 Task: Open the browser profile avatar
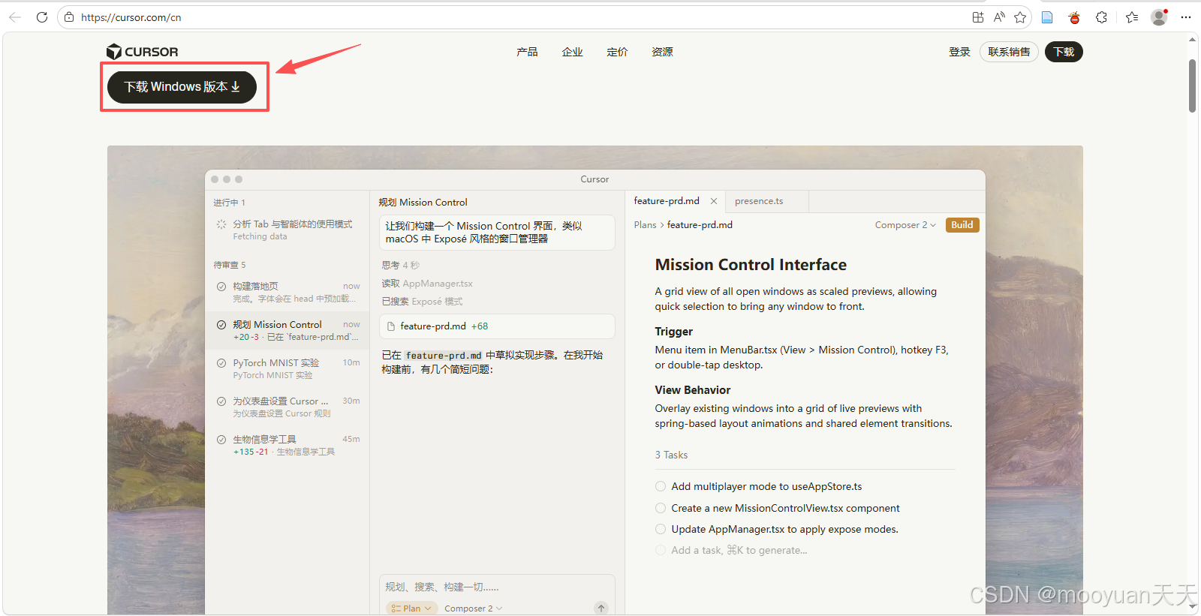[x=1160, y=17]
